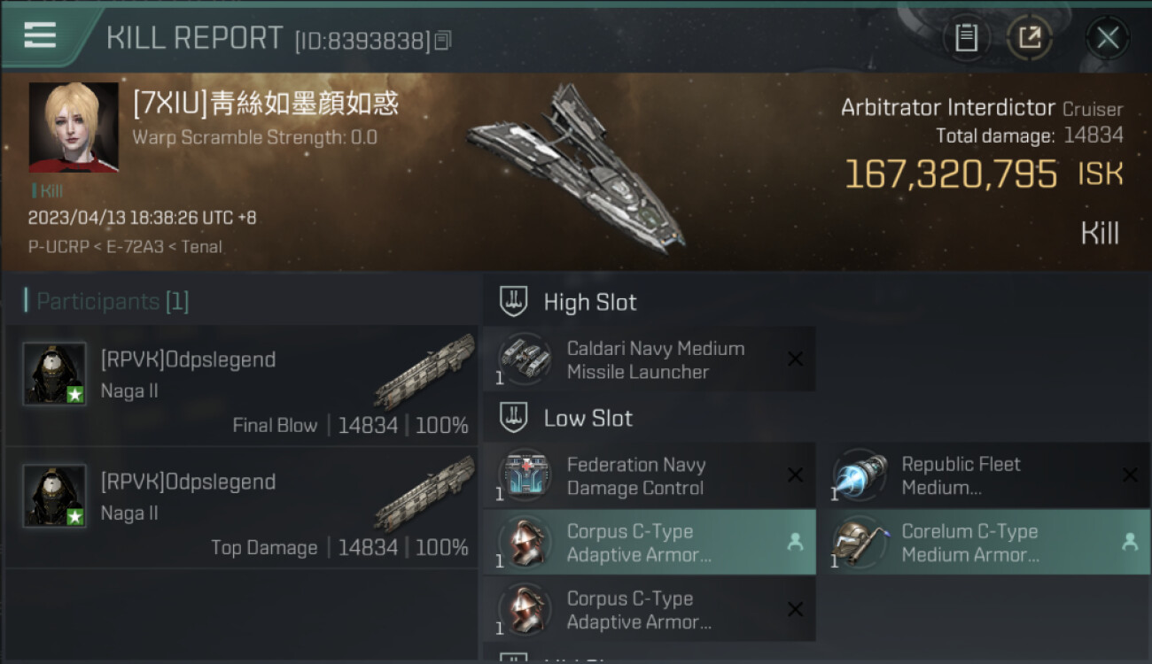View the victim's blonde character portrait
The height and width of the screenshot is (664, 1152).
click(x=74, y=127)
